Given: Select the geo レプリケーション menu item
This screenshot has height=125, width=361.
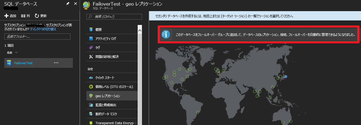Looking at the screenshot, I should (112, 96).
